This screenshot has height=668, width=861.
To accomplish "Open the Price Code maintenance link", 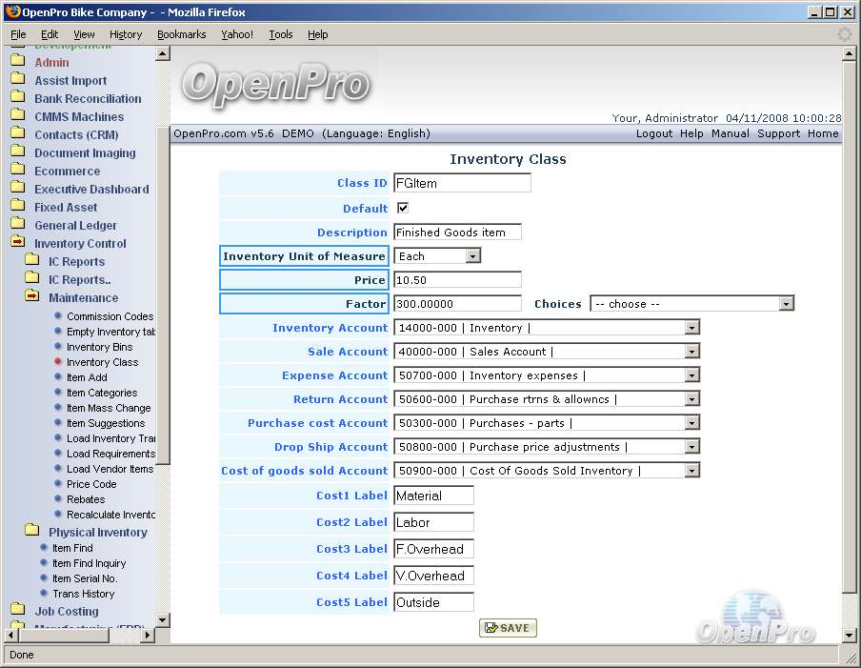I will (91, 484).
